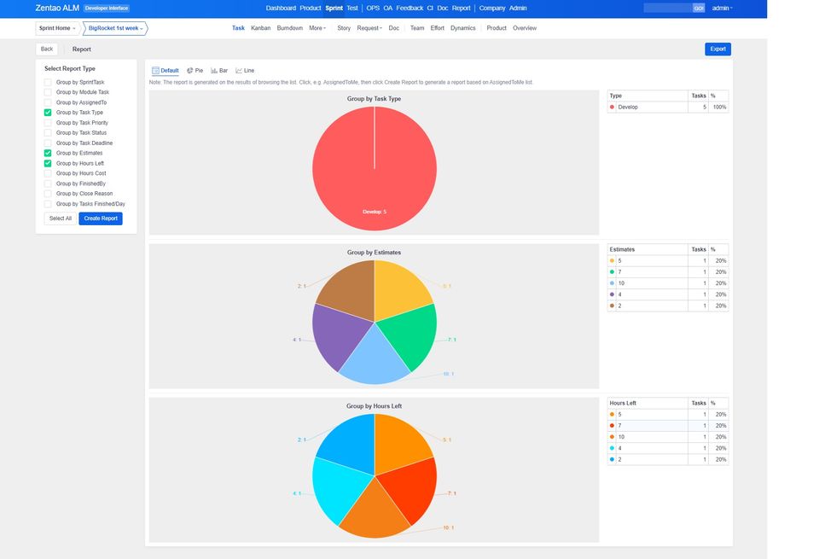This screenshot has width=819, height=559.
Task: Click the GO! search button
Action: (x=699, y=8)
